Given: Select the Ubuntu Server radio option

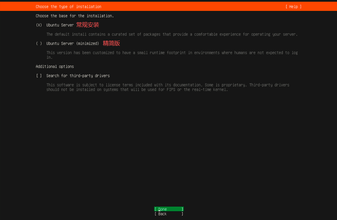Looking at the screenshot, I should point(39,25).
